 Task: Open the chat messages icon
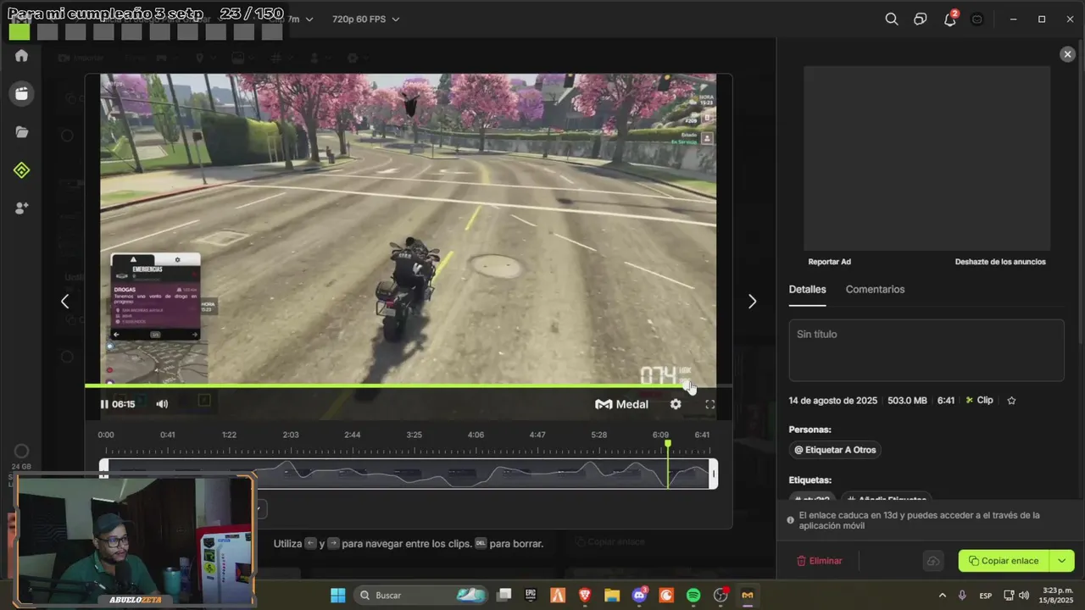click(x=921, y=19)
